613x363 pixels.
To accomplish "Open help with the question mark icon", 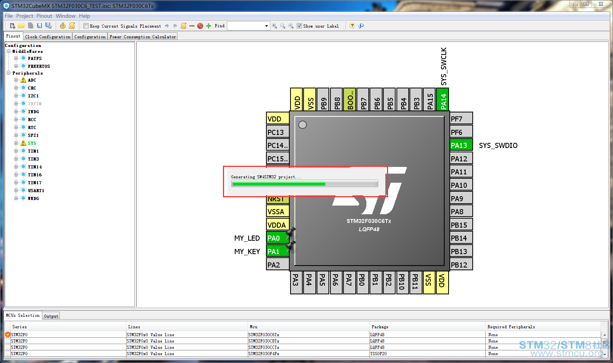I will [x=352, y=26].
